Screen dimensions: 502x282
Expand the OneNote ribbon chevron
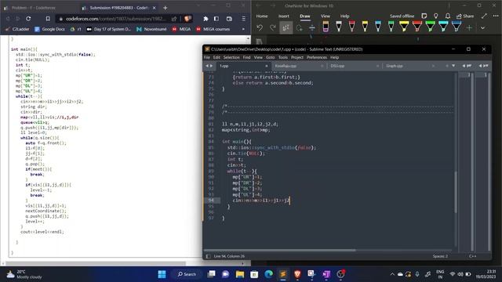[482, 28]
